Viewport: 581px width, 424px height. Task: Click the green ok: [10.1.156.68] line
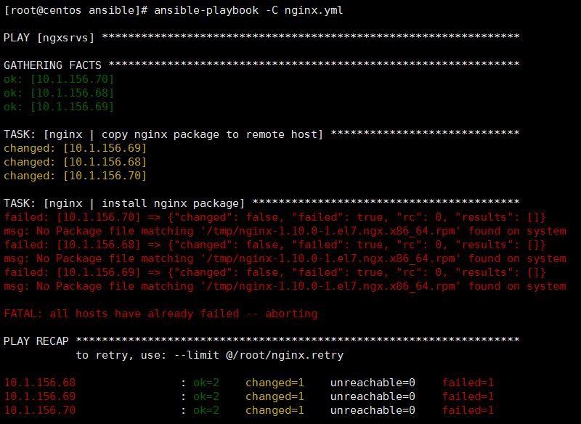59,93
